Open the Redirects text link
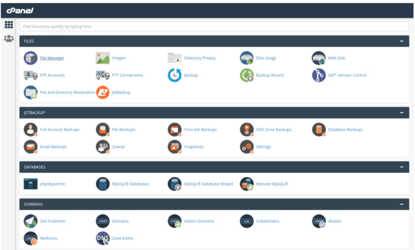This screenshot has width=415, height=250. [x=49, y=238]
